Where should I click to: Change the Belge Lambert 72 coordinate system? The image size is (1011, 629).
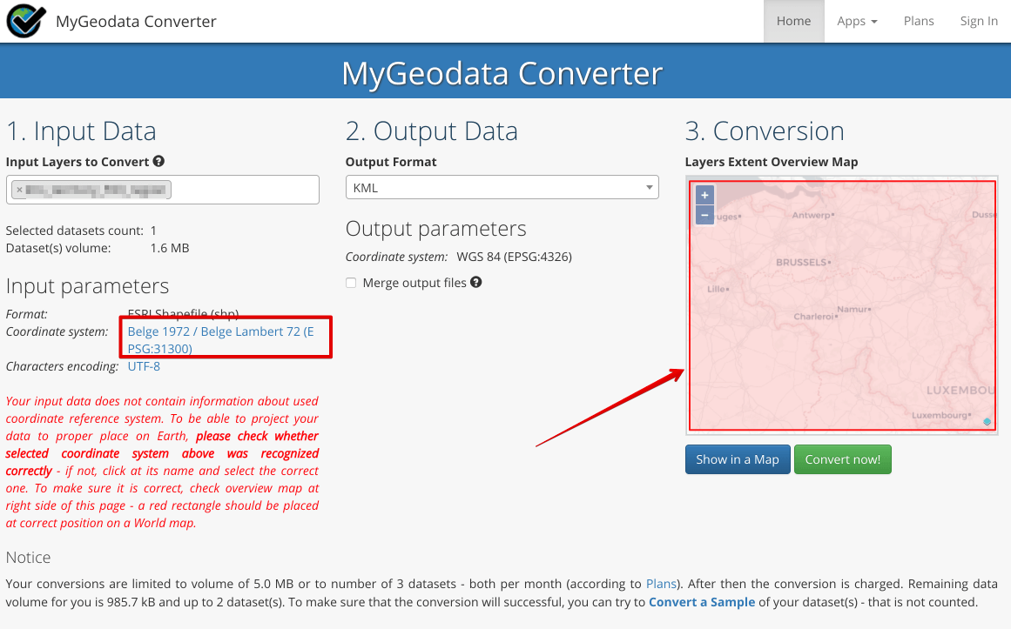(220, 340)
